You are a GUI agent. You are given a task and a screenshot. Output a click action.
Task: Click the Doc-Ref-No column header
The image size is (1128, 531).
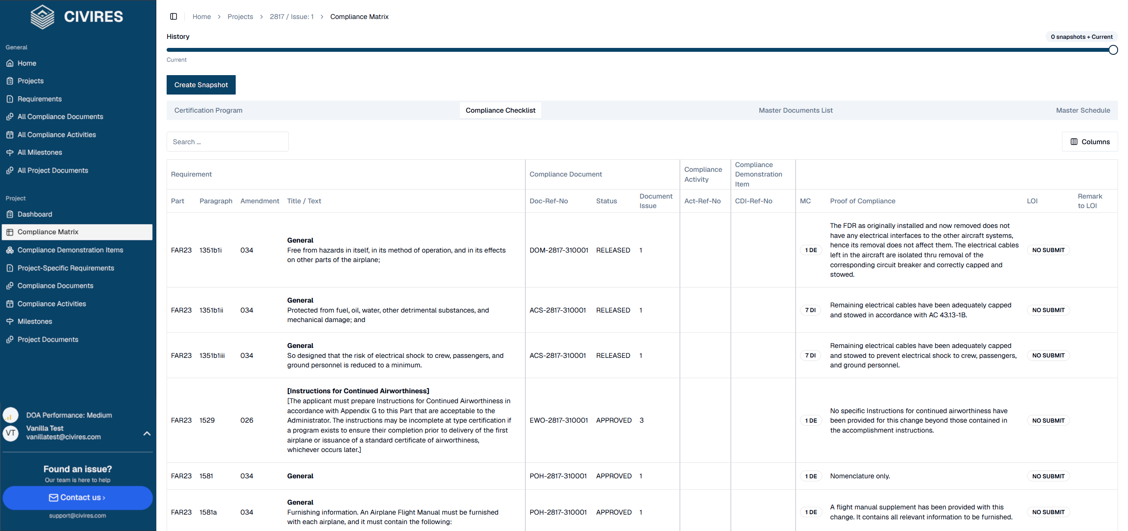coord(548,201)
